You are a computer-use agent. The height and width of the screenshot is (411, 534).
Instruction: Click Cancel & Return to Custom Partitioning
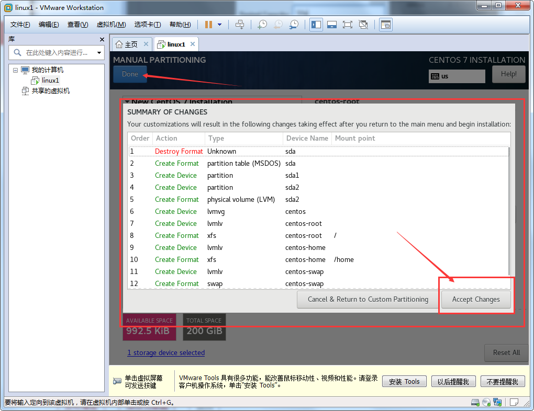point(368,300)
